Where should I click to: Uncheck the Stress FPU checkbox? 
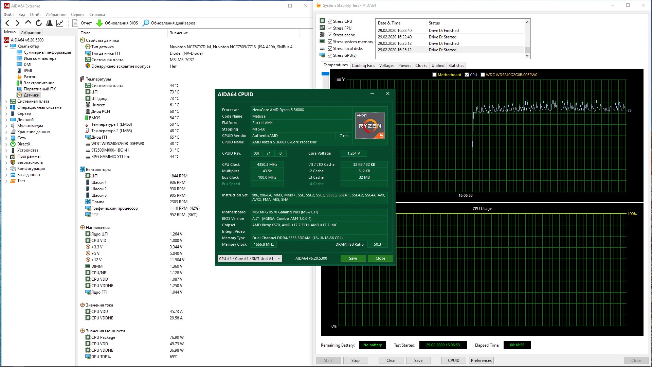tap(330, 28)
